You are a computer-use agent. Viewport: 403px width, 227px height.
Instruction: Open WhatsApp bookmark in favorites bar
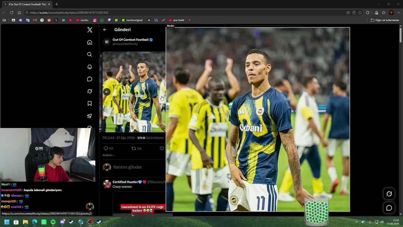[x=102, y=20]
